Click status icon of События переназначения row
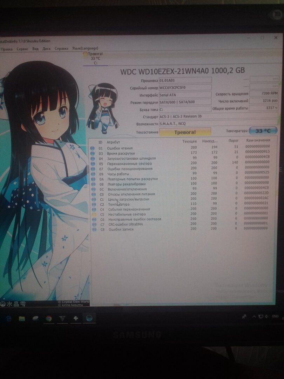284x379 pixels. [x=94, y=210]
